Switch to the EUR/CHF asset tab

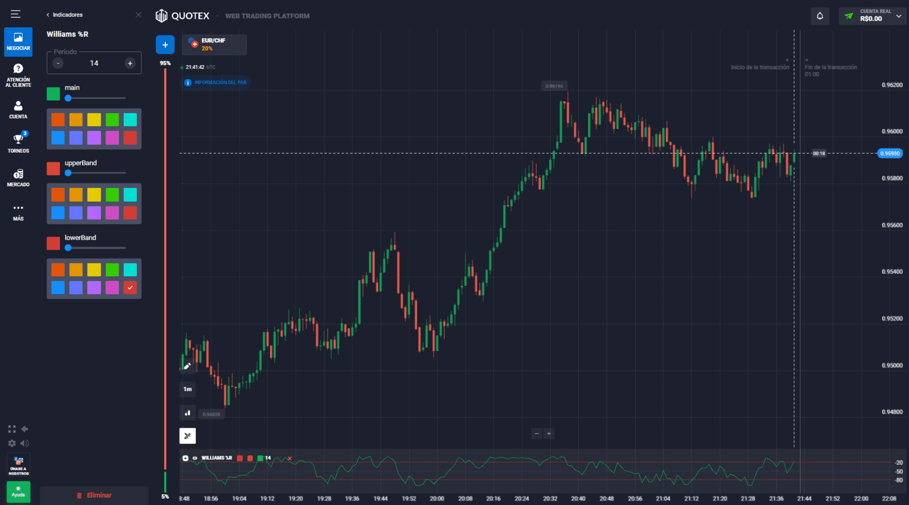coord(214,45)
